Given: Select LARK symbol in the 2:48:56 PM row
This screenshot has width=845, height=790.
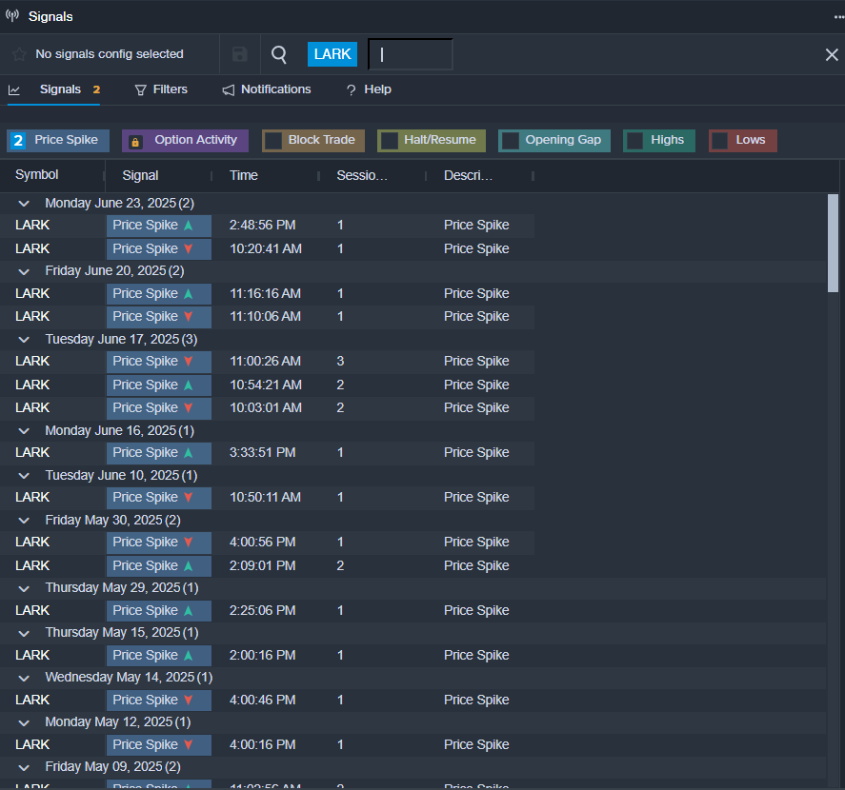Looking at the screenshot, I should coord(32,225).
